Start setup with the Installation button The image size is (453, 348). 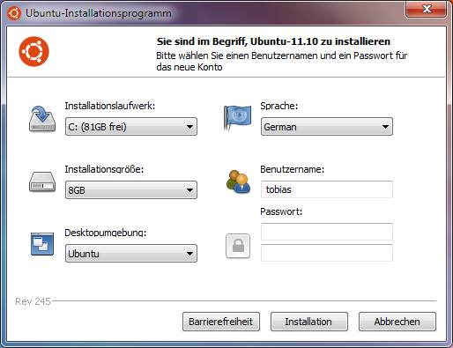pyautogui.click(x=309, y=322)
